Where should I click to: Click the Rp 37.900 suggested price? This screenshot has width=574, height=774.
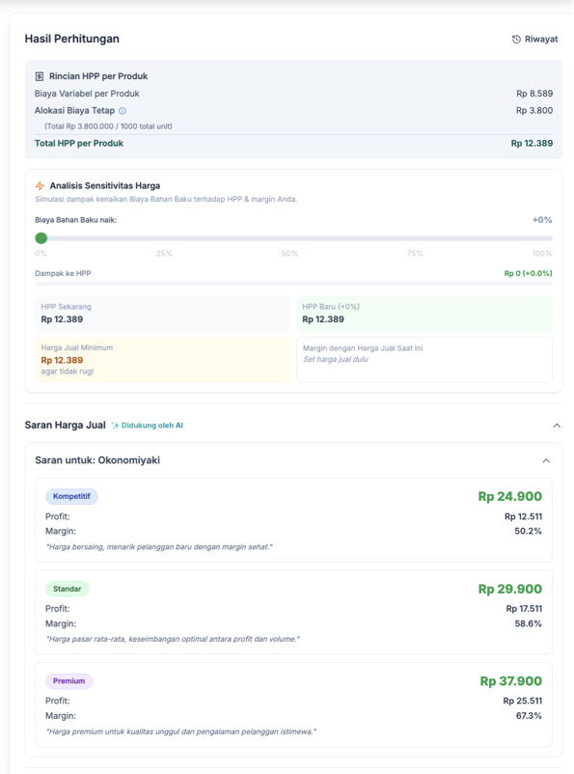coord(511,680)
